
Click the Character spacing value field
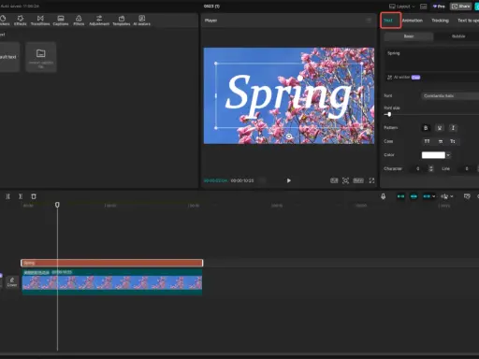click(418, 168)
